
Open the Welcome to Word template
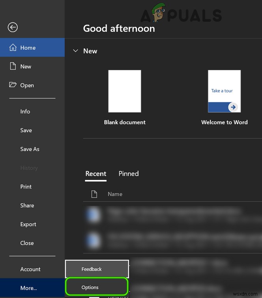pos(225,91)
